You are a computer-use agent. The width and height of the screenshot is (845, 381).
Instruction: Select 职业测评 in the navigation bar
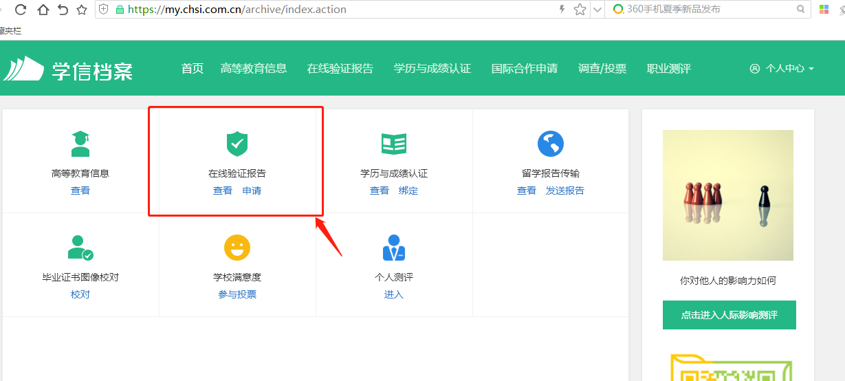click(668, 69)
